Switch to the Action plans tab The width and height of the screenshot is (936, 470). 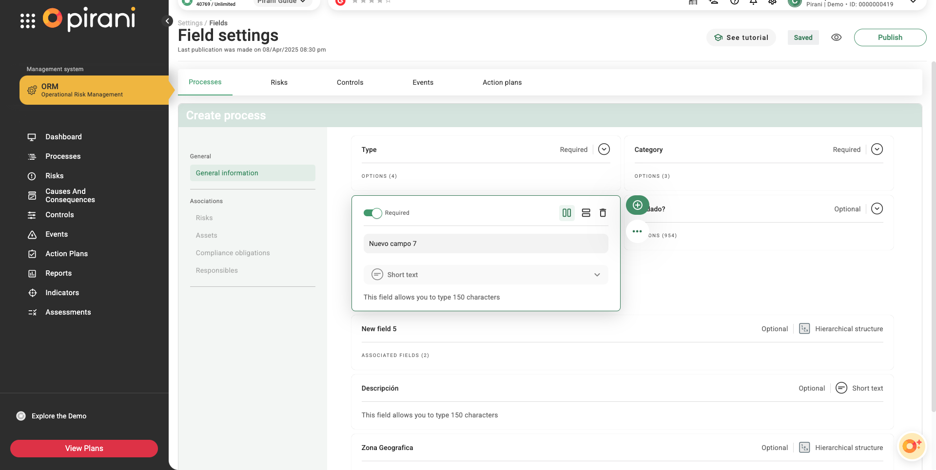pyautogui.click(x=502, y=82)
